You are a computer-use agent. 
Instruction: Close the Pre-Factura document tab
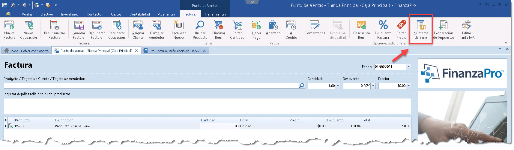[x=204, y=51]
